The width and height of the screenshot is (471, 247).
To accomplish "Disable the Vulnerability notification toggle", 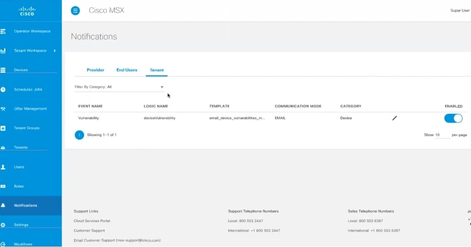I will (453, 118).
